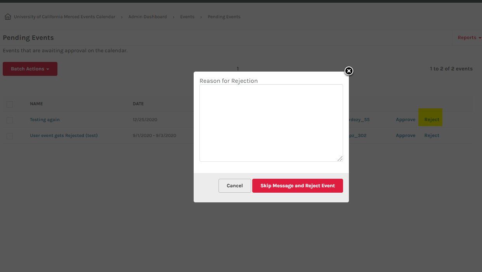Viewport: 482px width, 272px height.
Task: Cancel the rejection dialog
Action: [235, 186]
